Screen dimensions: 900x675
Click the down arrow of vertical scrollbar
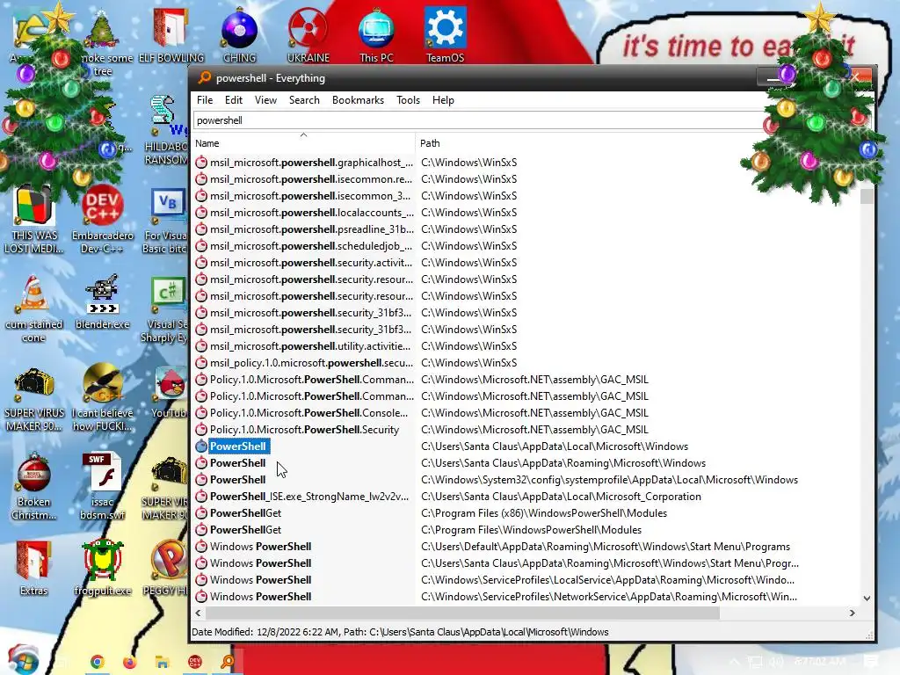[867, 598]
